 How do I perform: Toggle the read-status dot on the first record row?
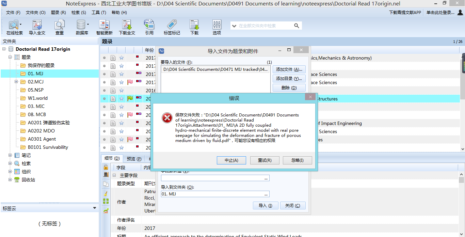click(105, 58)
